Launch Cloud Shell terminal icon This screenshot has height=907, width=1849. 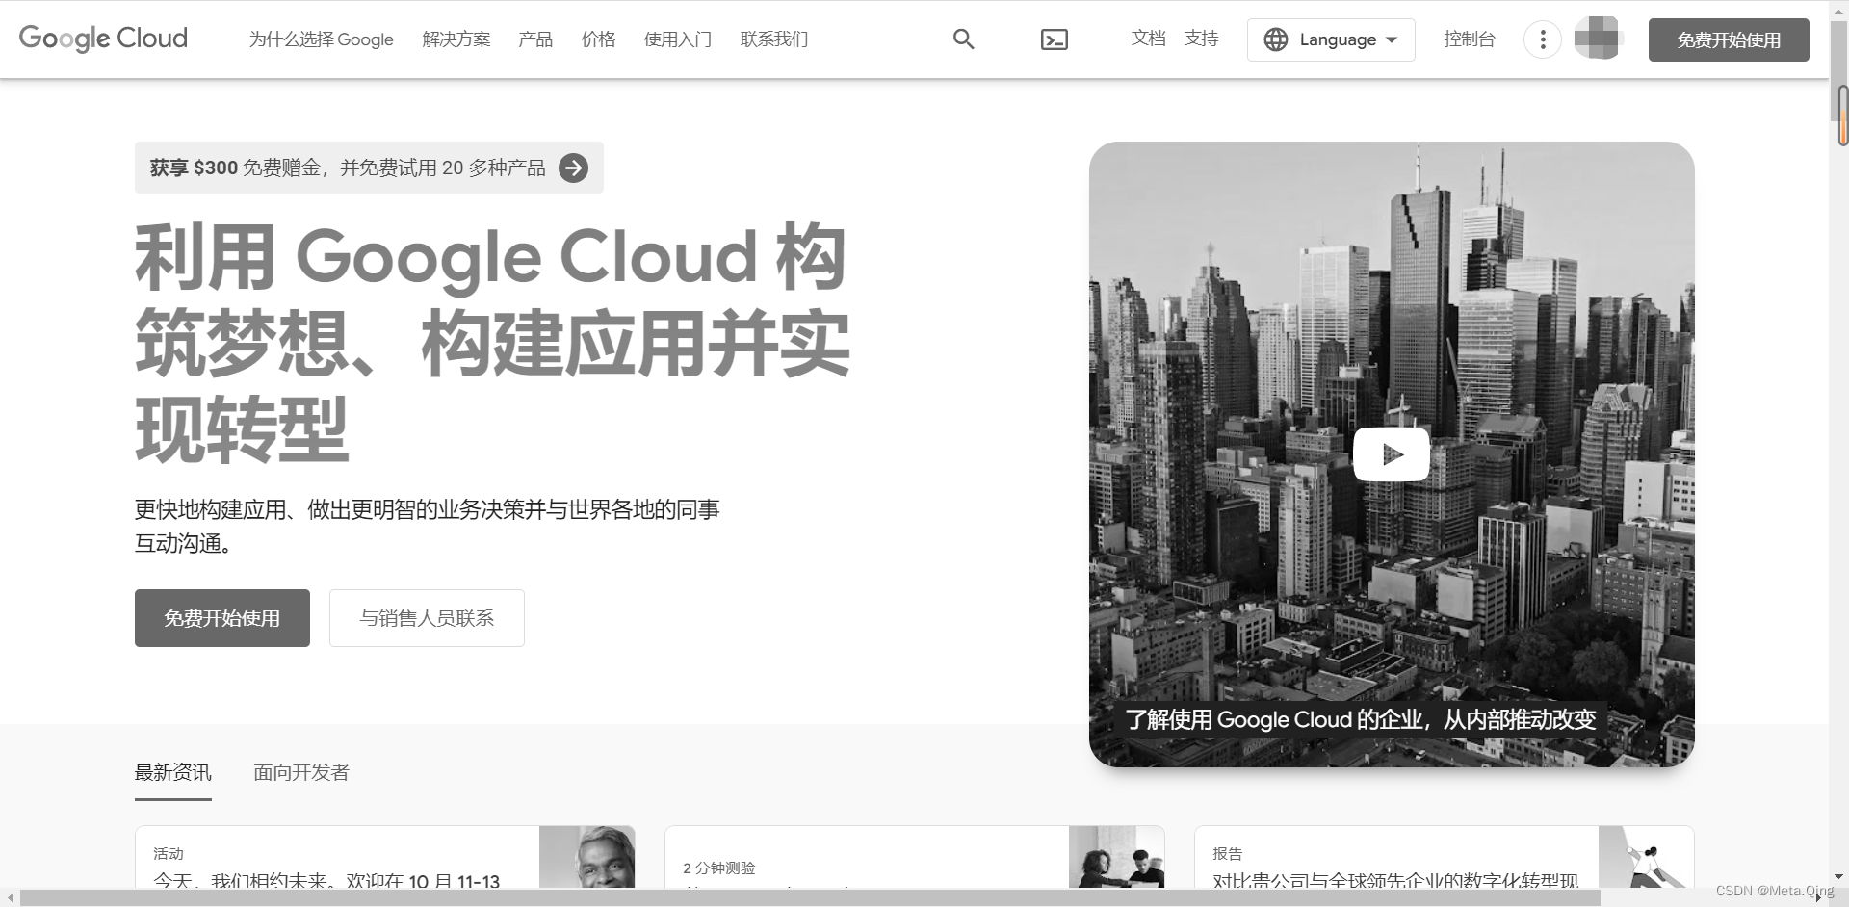pyautogui.click(x=1055, y=39)
